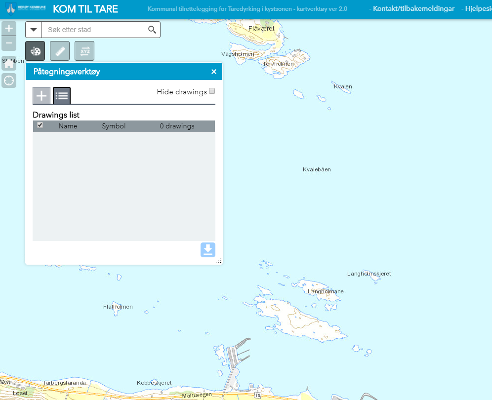The image size is (492, 400).
Task: Zoom in on the map
Action: tap(8, 29)
